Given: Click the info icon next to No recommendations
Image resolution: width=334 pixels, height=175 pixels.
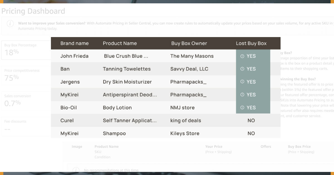Looking at the screenshot, I should click(x=76, y=170).
